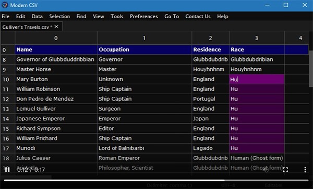Click the Hu race cell for Lemuel Gulliver
The width and height of the screenshot is (313, 189).
[x=257, y=109]
